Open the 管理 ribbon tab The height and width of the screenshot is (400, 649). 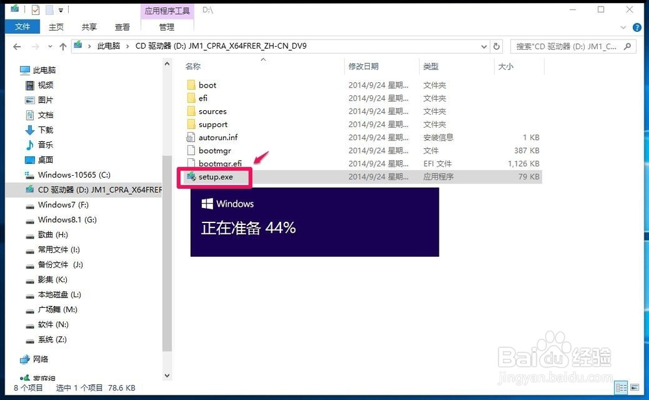[x=167, y=27]
